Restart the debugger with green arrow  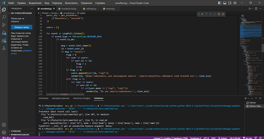pos(219,14)
